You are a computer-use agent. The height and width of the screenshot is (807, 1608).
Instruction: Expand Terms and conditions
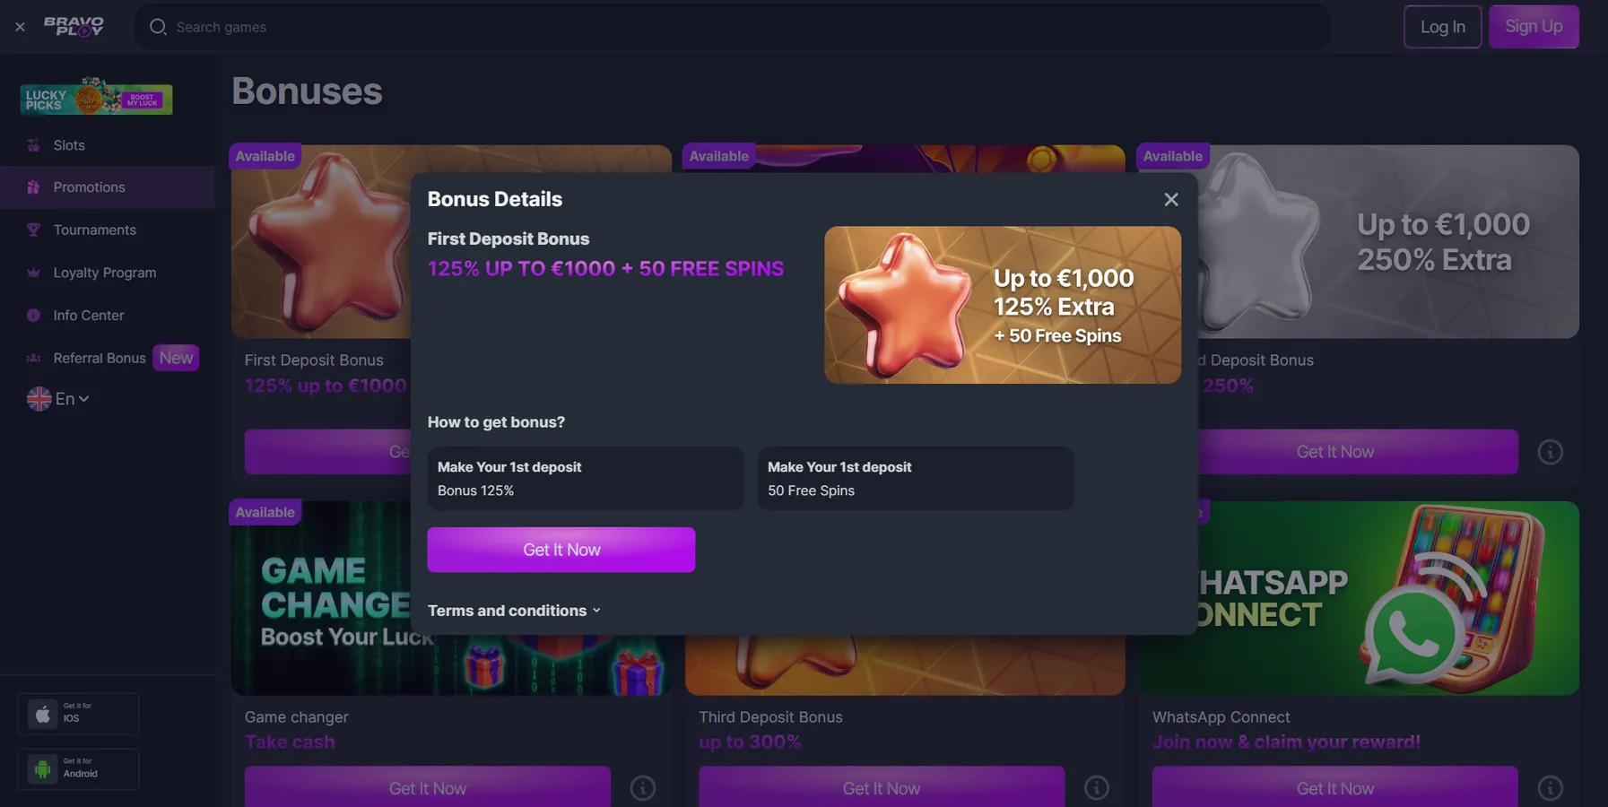(x=514, y=611)
